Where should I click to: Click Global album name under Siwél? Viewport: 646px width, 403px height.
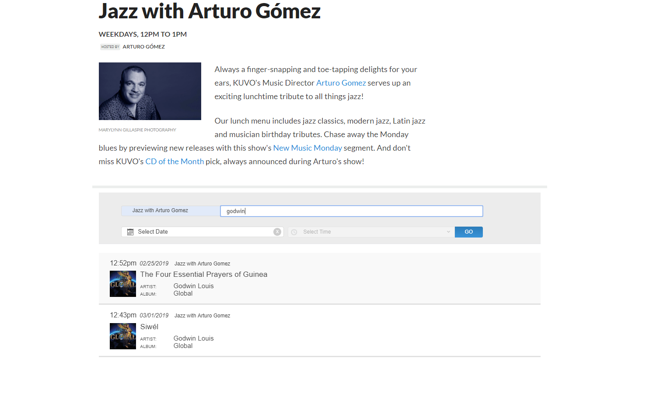(183, 346)
